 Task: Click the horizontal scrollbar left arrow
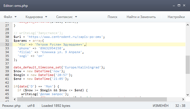pos(15,99)
